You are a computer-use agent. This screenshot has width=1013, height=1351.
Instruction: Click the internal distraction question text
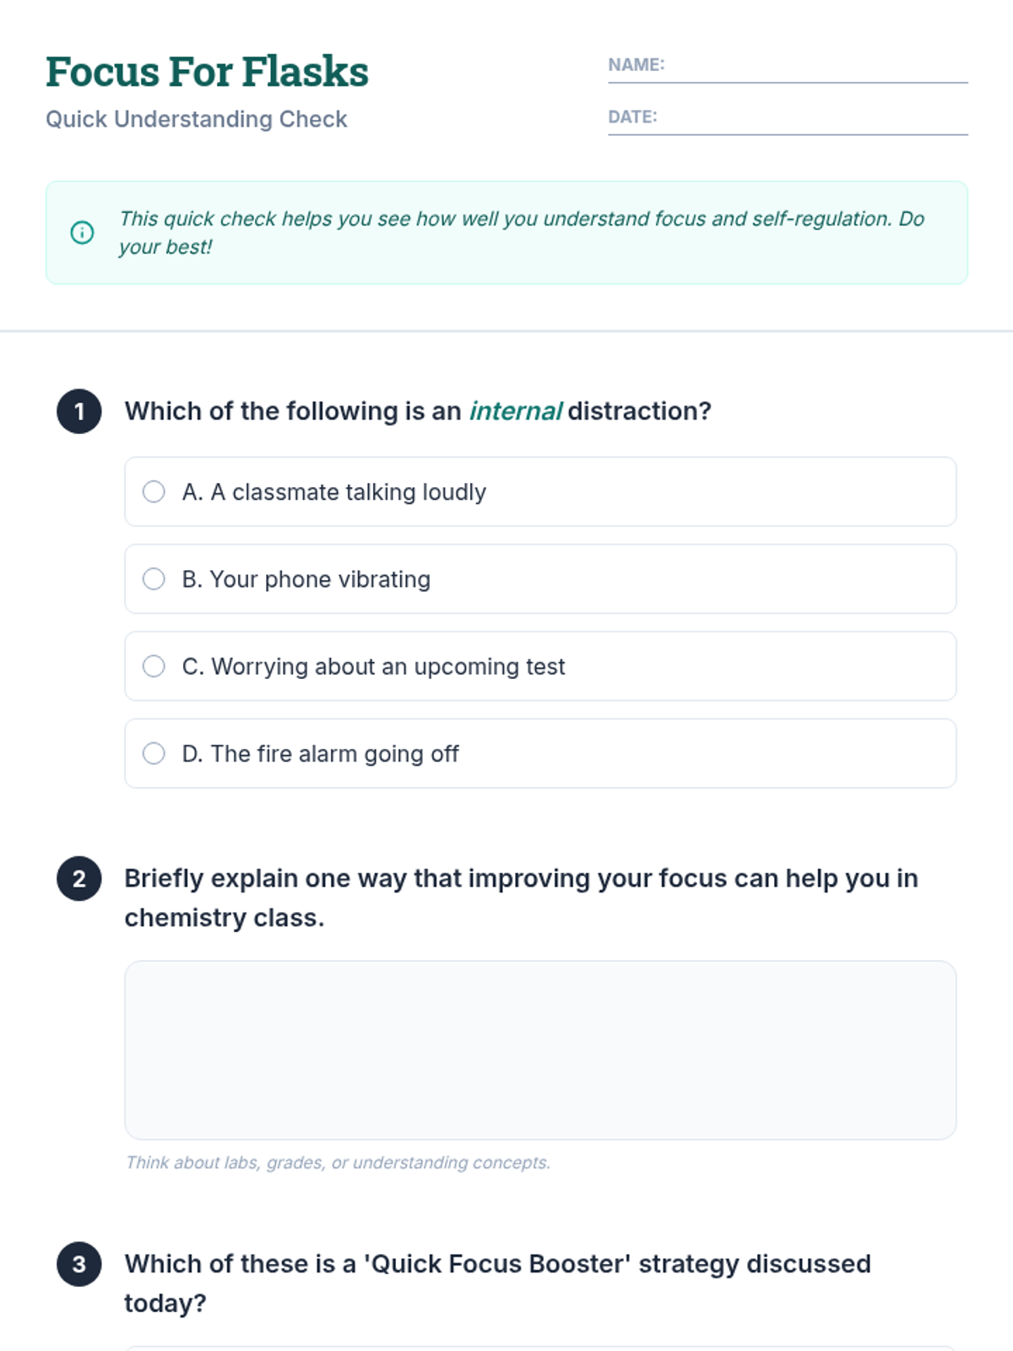click(418, 411)
